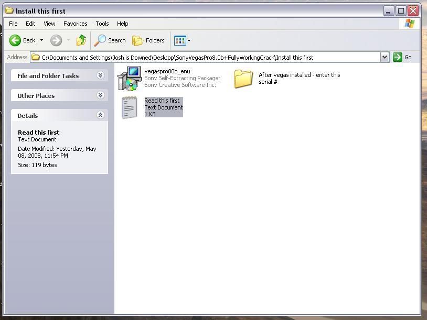Image resolution: width=427 pixels, height=320 pixels.
Task: Click the Back label in the toolbar
Action: tap(29, 40)
